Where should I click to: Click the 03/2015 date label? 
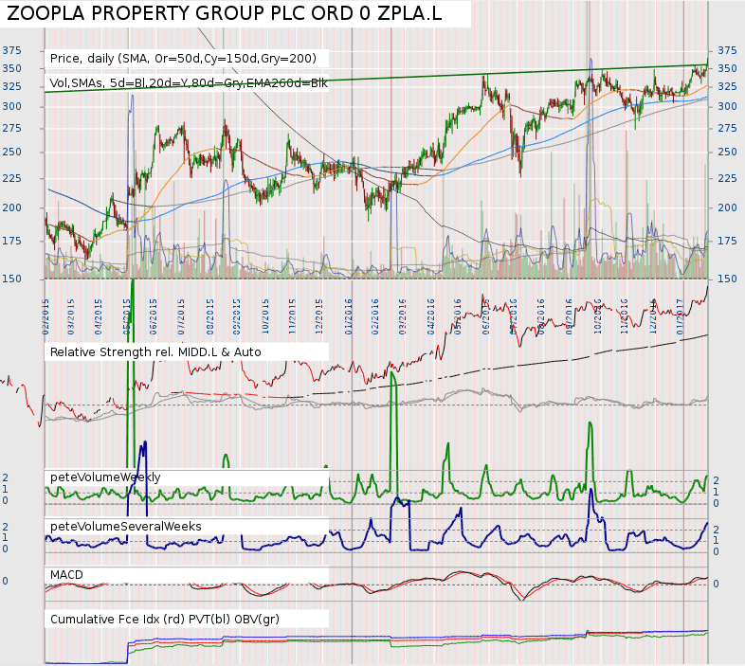pyautogui.click(x=71, y=316)
